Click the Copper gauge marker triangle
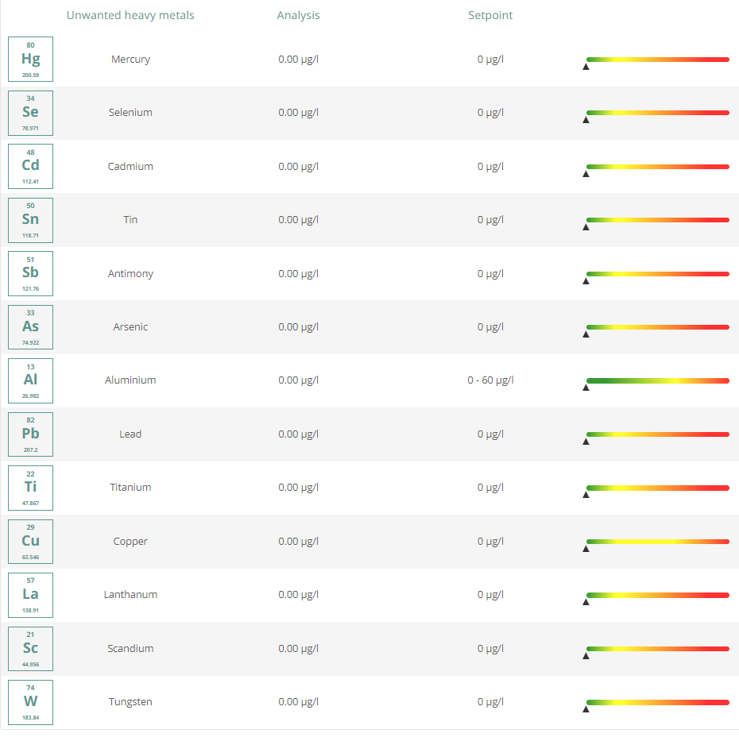This screenshot has height=741, width=739. pos(586,549)
